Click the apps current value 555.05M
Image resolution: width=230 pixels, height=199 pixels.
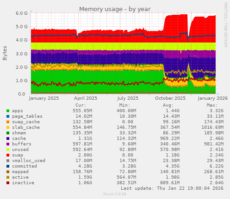(x=82, y=111)
